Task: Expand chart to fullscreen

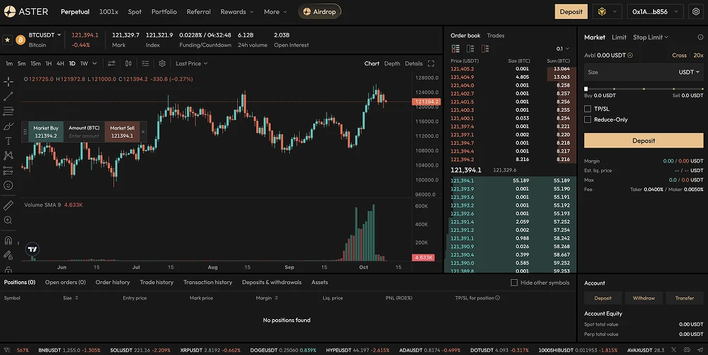Action: pyautogui.click(x=431, y=63)
